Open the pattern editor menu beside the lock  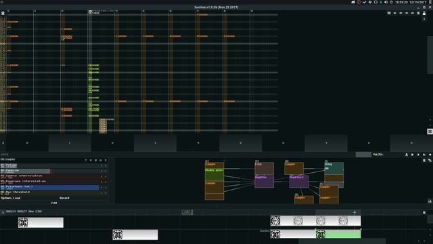418,13
